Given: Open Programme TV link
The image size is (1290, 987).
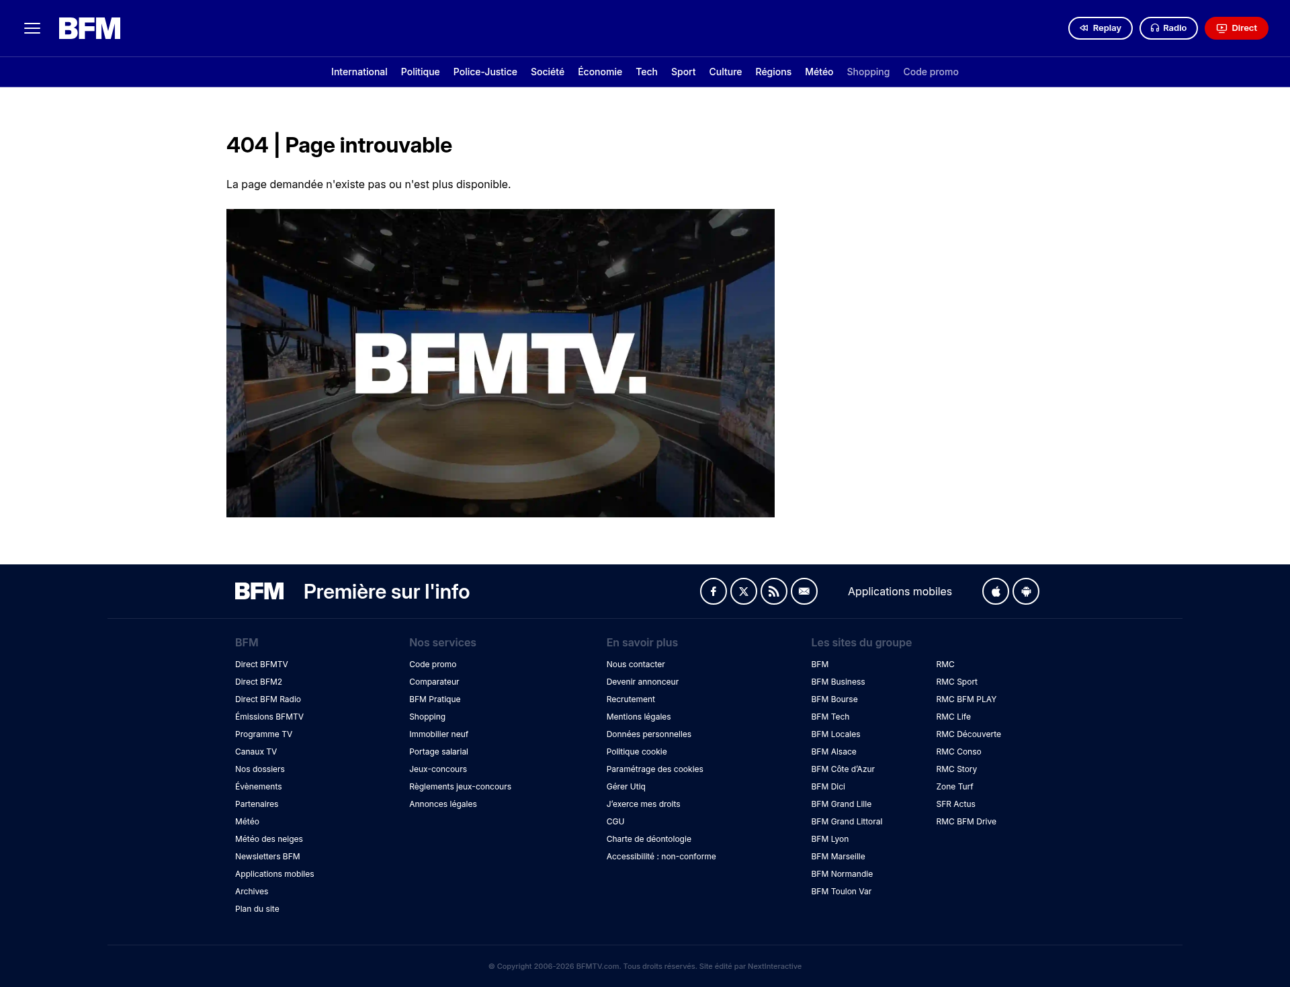Looking at the screenshot, I should point(263,734).
